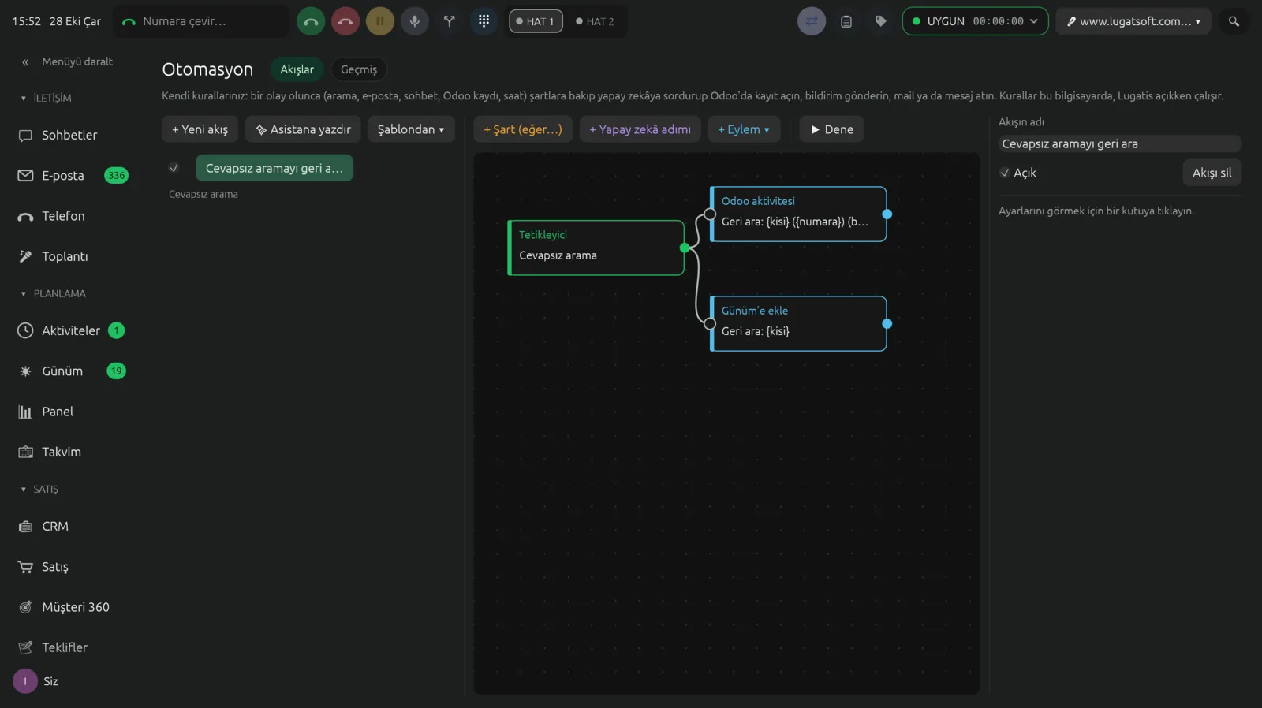Click the + Yeni akış button
The image size is (1262, 708).
200,129
